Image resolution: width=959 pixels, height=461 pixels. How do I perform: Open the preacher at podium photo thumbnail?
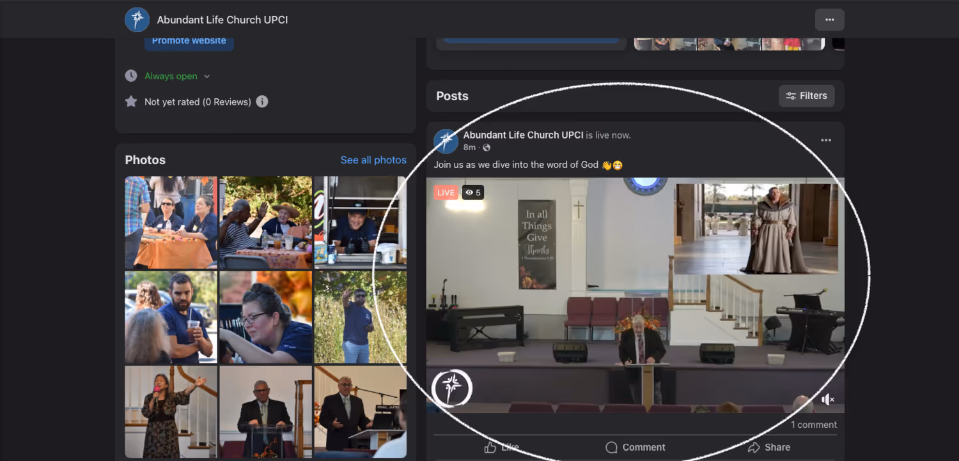265,411
